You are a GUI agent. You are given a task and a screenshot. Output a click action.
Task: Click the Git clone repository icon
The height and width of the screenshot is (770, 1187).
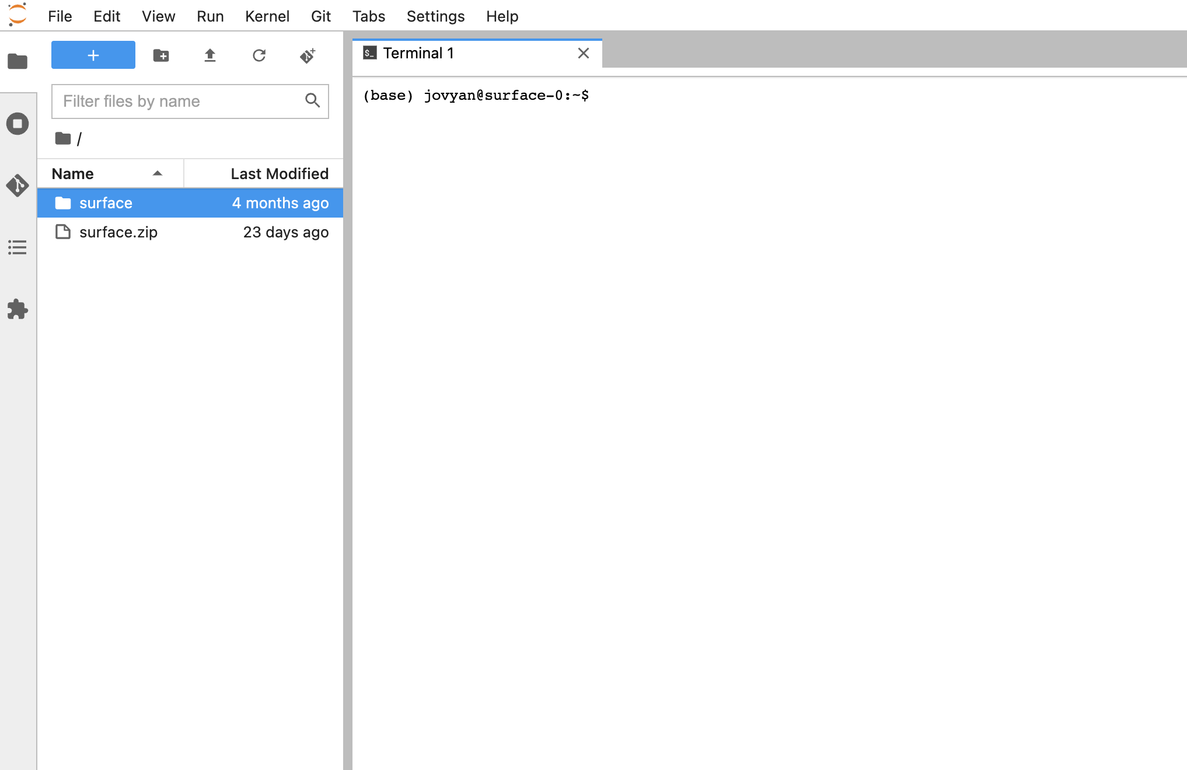click(308, 55)
